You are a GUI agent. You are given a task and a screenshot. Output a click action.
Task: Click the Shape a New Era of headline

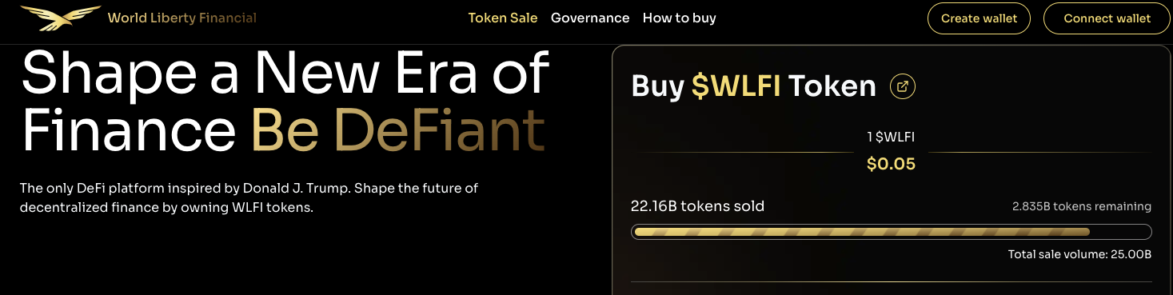pyautogui.click(x=285, y=74)
